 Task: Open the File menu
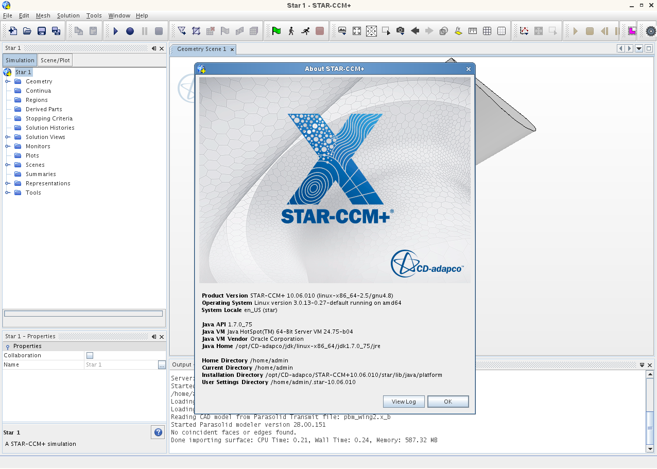[x=8, y=15]
